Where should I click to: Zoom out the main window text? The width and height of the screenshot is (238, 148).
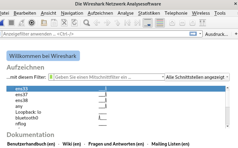182,23
